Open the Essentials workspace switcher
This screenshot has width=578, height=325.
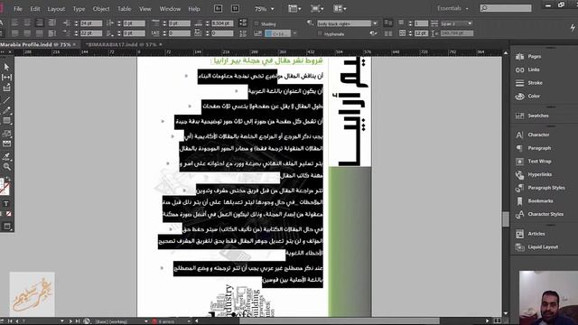click(453, 8)
